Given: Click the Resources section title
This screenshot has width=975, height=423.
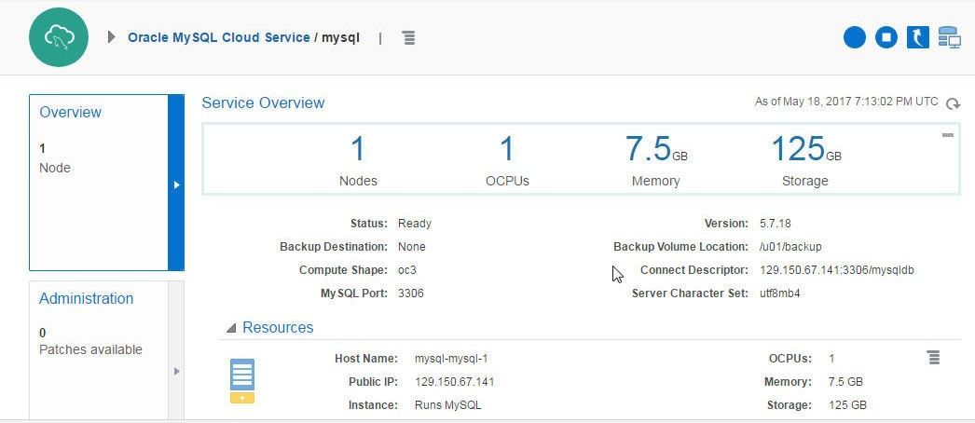Looking at the screenshot, I should tap(278, 328).
